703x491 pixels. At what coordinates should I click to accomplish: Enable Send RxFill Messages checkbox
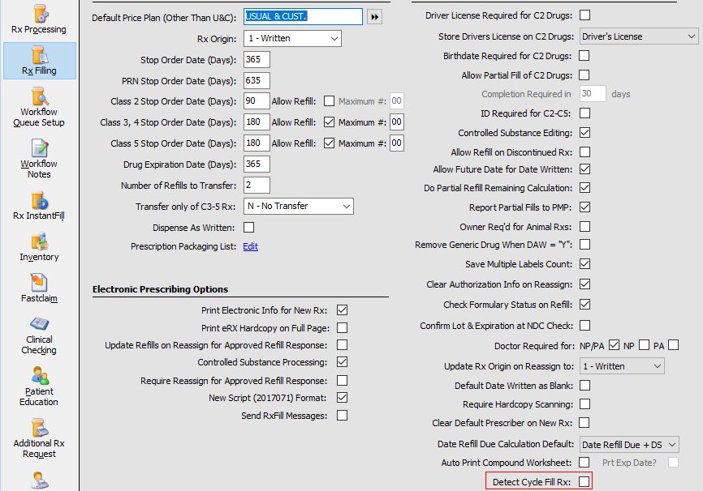tap(342, 416)
